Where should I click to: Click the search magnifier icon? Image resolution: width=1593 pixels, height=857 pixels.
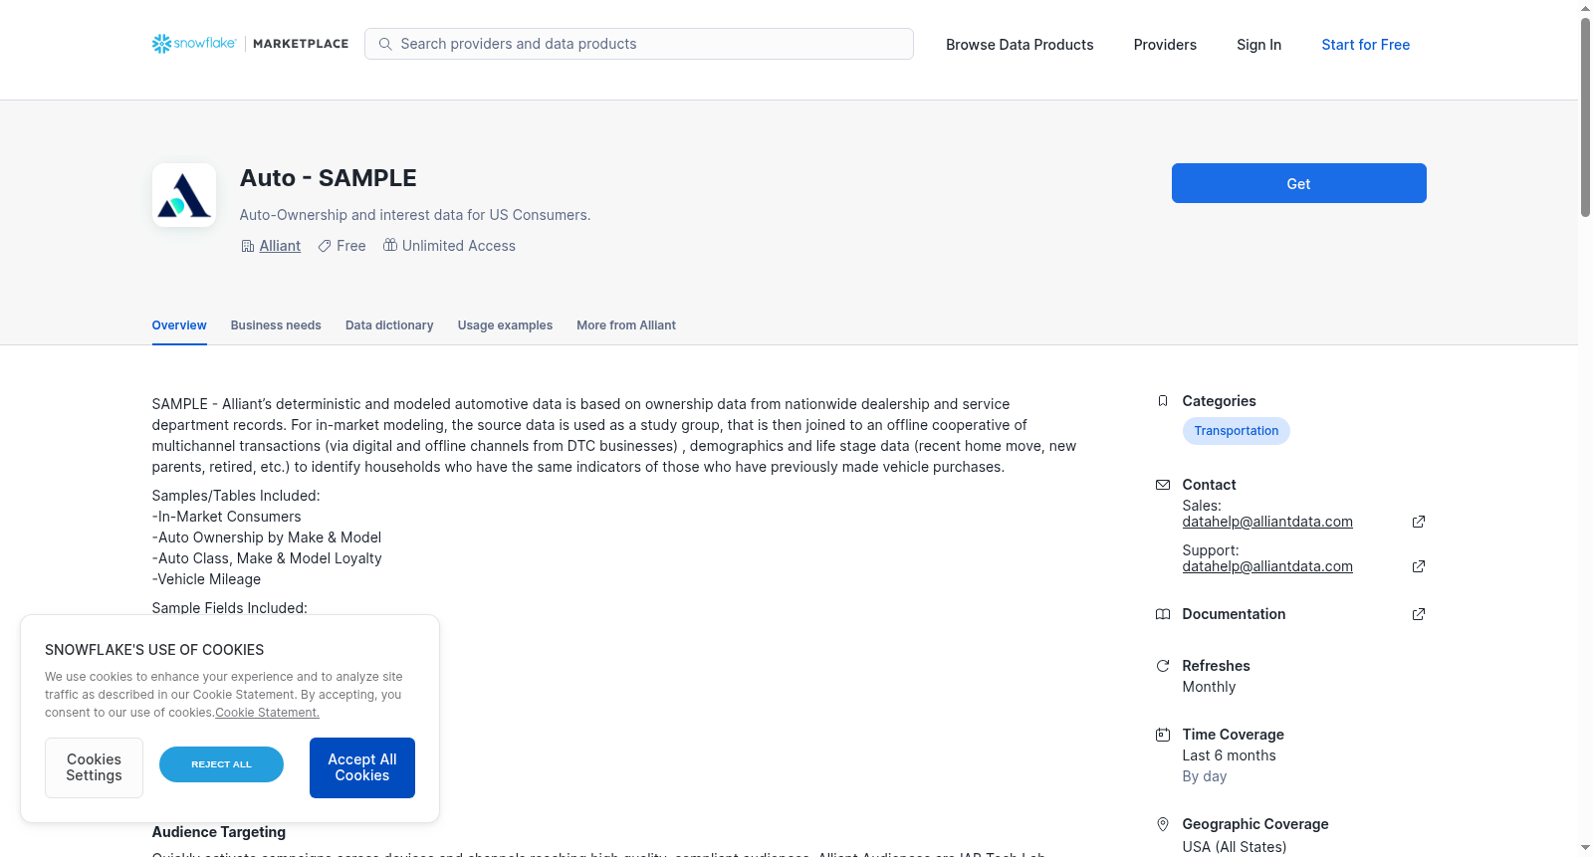[385, 44]
